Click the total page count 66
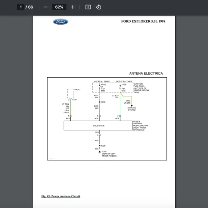Image resolution: width=208 pixels, height=208 pixels. coord(31,7)
